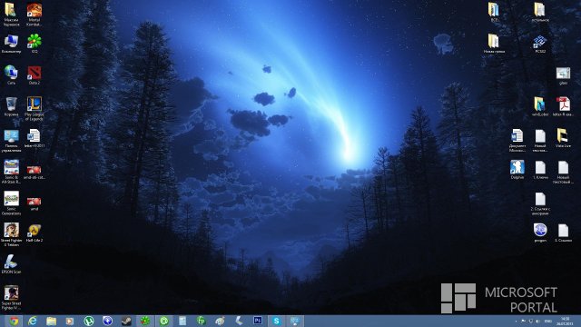Viewport: 581px width, 327px height.
Task: Select the PCSX2 emulator shortcut
Action: pyautogui.click(x=540, y=44)
